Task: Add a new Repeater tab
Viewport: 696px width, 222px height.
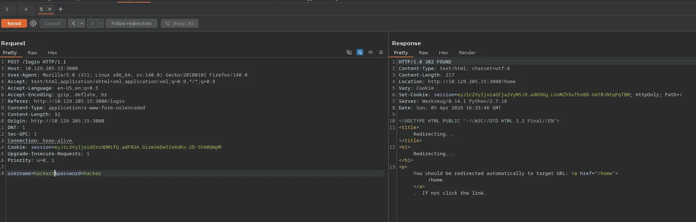Action: [61, 9]
